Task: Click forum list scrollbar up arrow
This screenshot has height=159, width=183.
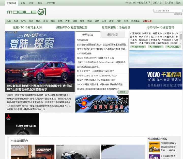Action: coord(181,33)
